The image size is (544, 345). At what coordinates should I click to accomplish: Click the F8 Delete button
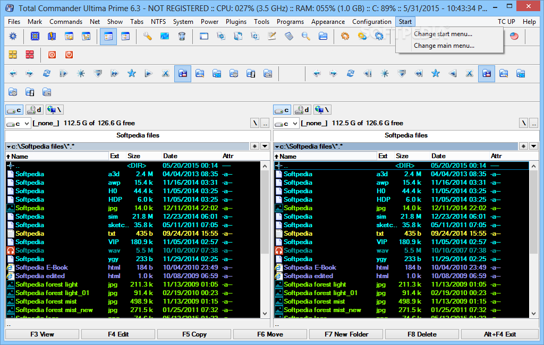(x=422, y=334)
